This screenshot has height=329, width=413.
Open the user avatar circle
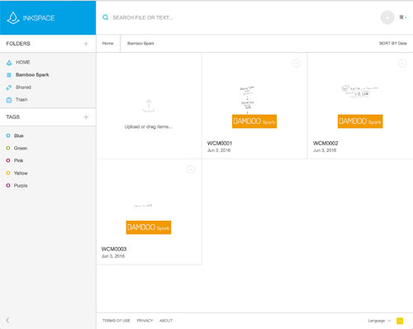coord(387,17)
